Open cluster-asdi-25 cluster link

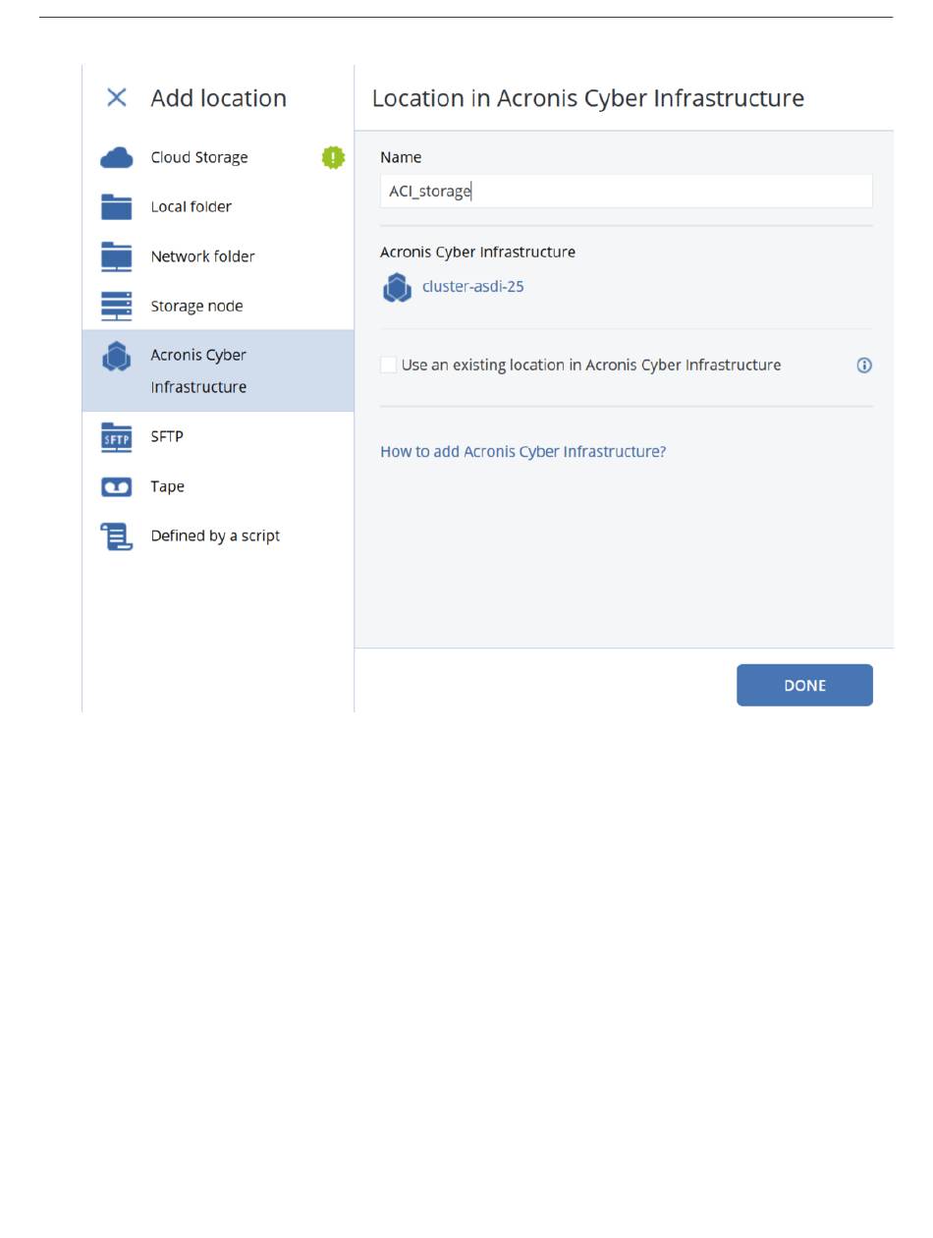click(472, 287)
